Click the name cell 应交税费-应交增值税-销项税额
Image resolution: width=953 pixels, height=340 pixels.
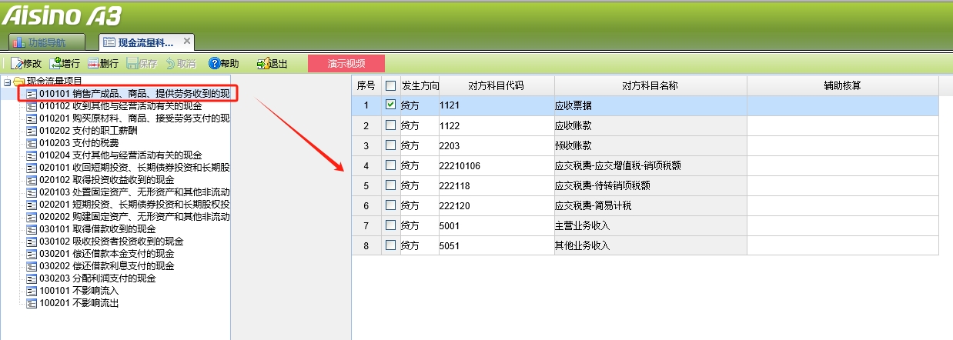pos(650,165)
